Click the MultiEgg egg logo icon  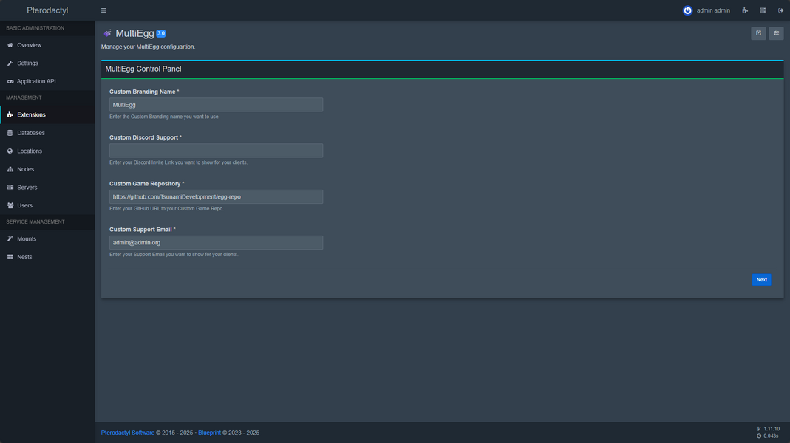click(107, 33)
